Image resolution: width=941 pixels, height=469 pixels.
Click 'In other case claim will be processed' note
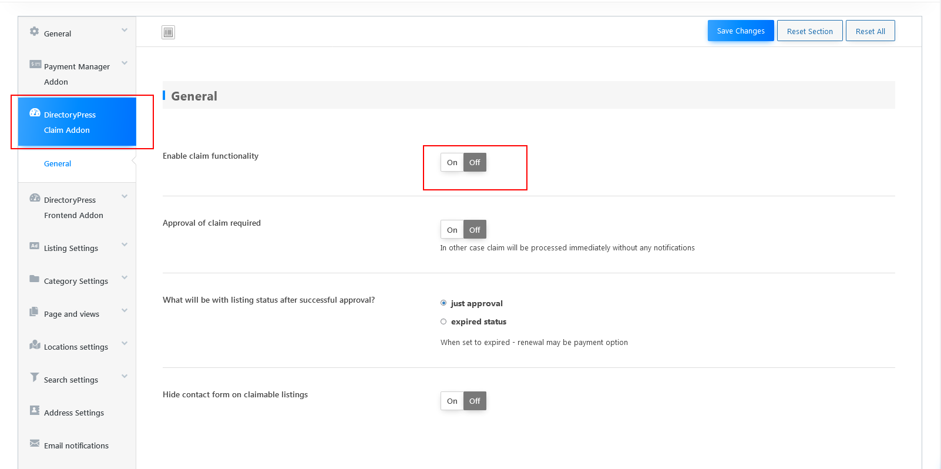(x=567, y=247)
